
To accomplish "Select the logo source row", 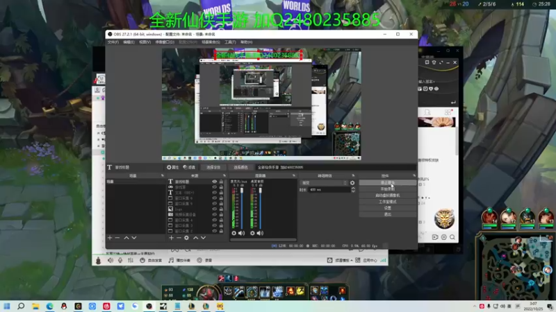I will click(196, 209).
